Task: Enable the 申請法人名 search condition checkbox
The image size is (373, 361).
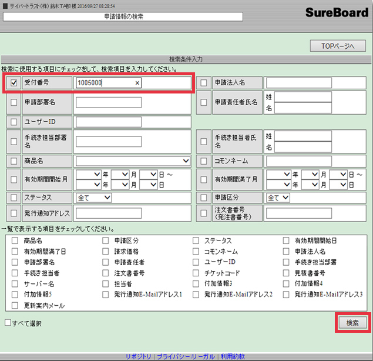Action: pyautogui.click(x=204, y=83)
